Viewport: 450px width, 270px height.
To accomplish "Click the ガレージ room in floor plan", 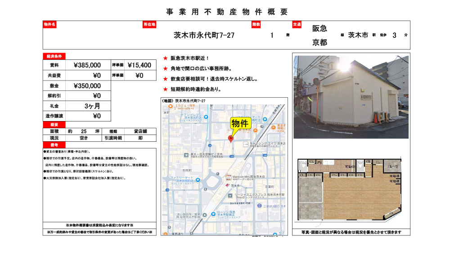I will pyautogui.click(x=392, y=166).
